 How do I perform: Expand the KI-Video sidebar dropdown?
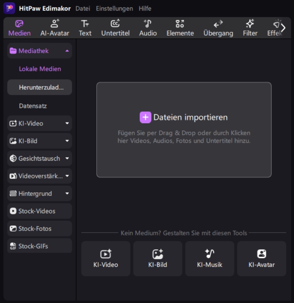tap(67, 124)
